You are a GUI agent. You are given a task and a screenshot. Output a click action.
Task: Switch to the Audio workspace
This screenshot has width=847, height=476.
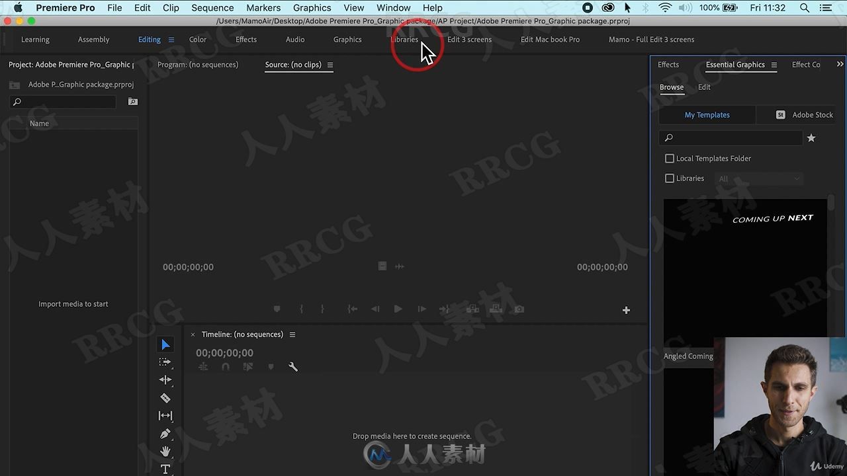tap(295, 40)
